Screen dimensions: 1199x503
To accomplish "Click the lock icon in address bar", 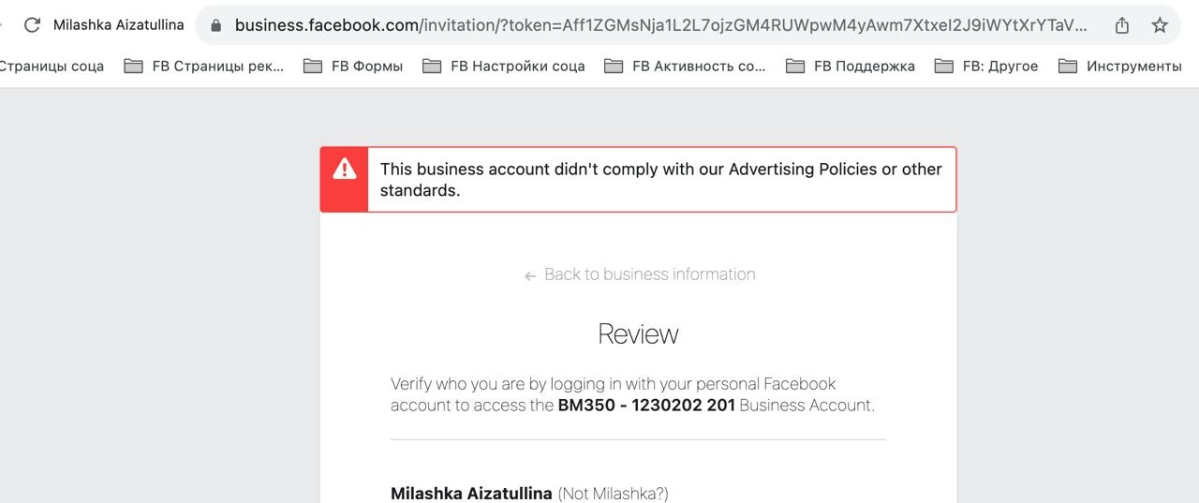I will (x=216, y=25).
